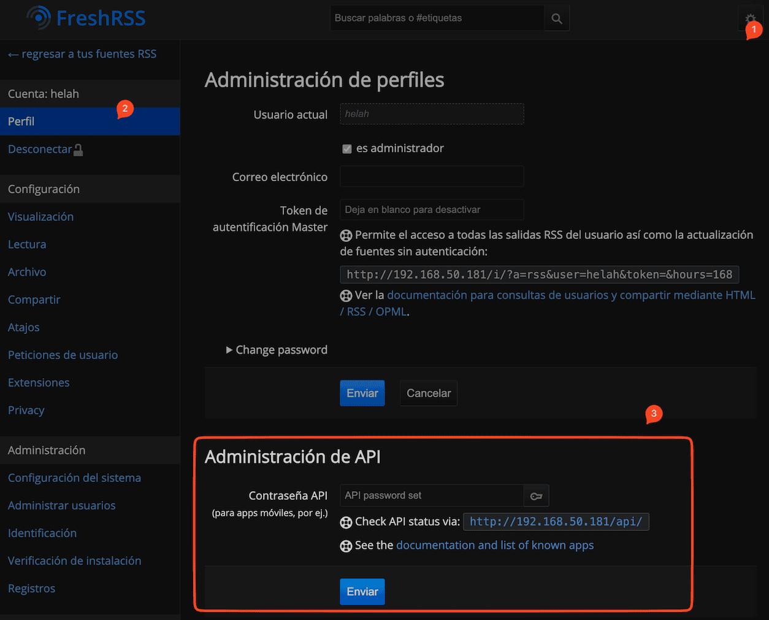The image size is (769, 620).
Task: Open the Visualización settings page
Action: [x=40, y=217]
